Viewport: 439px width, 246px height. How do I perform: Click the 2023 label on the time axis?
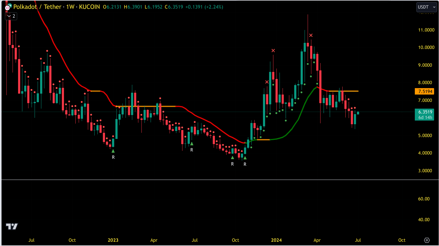[x=113, y=240]
